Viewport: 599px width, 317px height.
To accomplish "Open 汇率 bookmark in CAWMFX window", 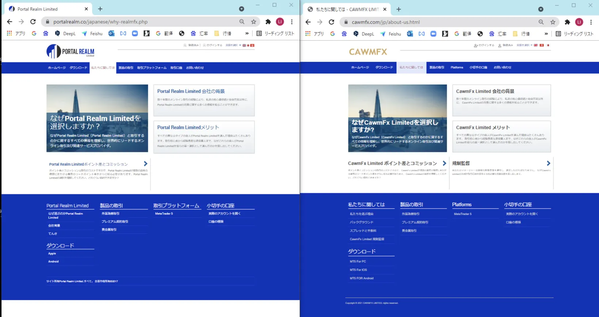I will (x=499, y=34).
